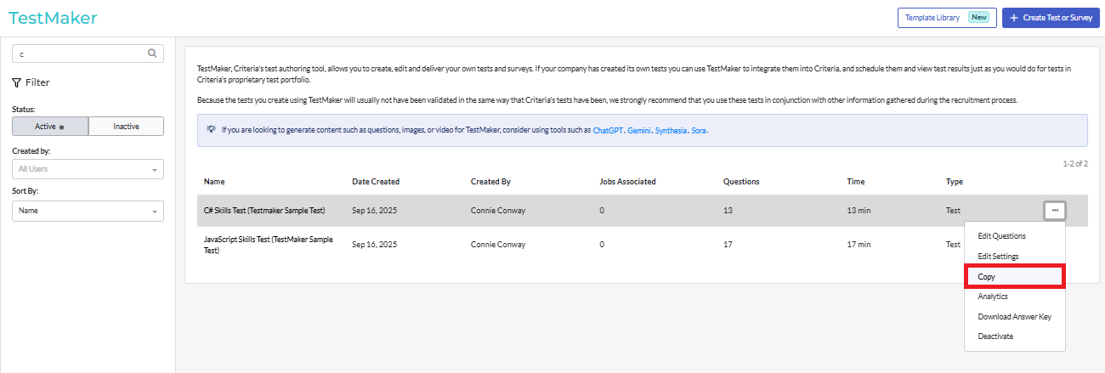The width and height of the screenshot is (1105, 373).
Task: Choose Download Answer Key option
Action: point(1014,317)
